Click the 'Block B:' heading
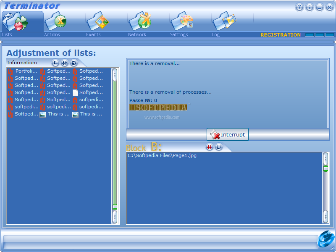The width and height of the screenshot is (336, 252). pyautogui.click(x=144, y=147)
